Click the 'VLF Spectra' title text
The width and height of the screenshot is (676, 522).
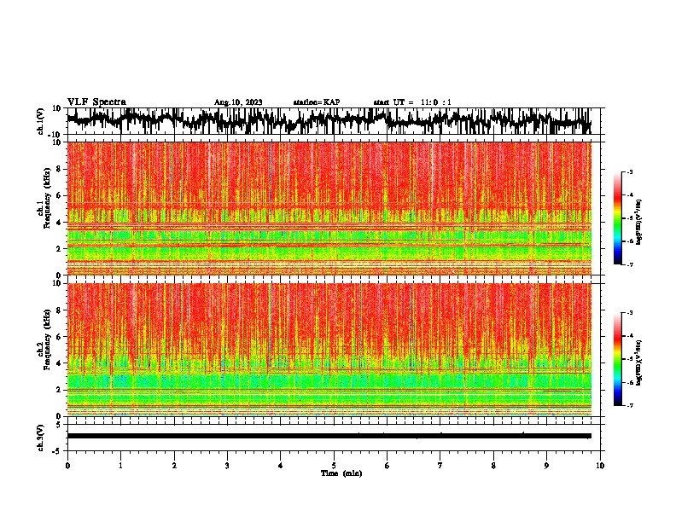[x=96, y=101]
